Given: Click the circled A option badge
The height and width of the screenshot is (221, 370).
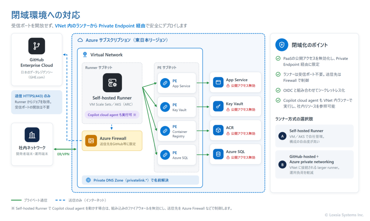Looking at the screenshot, I should coord(282,136).
